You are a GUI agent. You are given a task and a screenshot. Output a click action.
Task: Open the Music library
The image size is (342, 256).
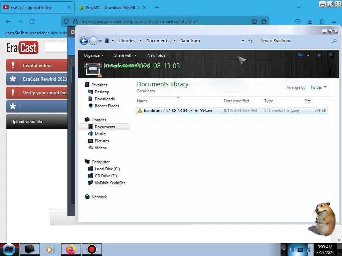click(100, 134)
